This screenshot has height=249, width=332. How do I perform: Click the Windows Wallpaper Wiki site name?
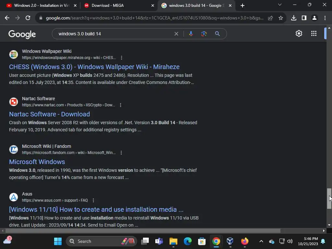47,51
